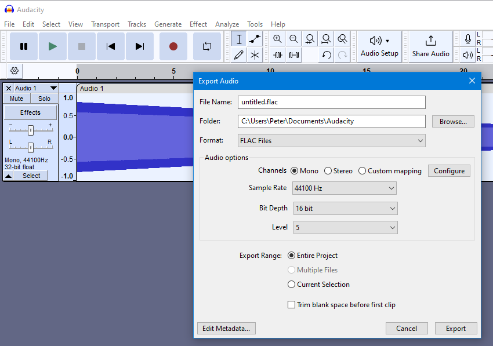Image resolution: width=493 pixels, height=346 pixels.
Task: Open Edit Metadata dialog
Action: (x=226, y=328)
